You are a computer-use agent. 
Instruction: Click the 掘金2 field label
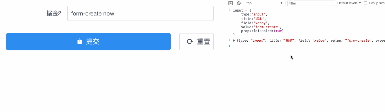pos(54,14)
